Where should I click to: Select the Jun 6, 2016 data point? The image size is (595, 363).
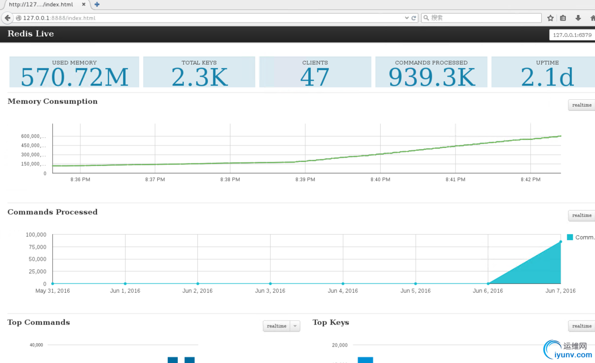(x=488, y=283)
